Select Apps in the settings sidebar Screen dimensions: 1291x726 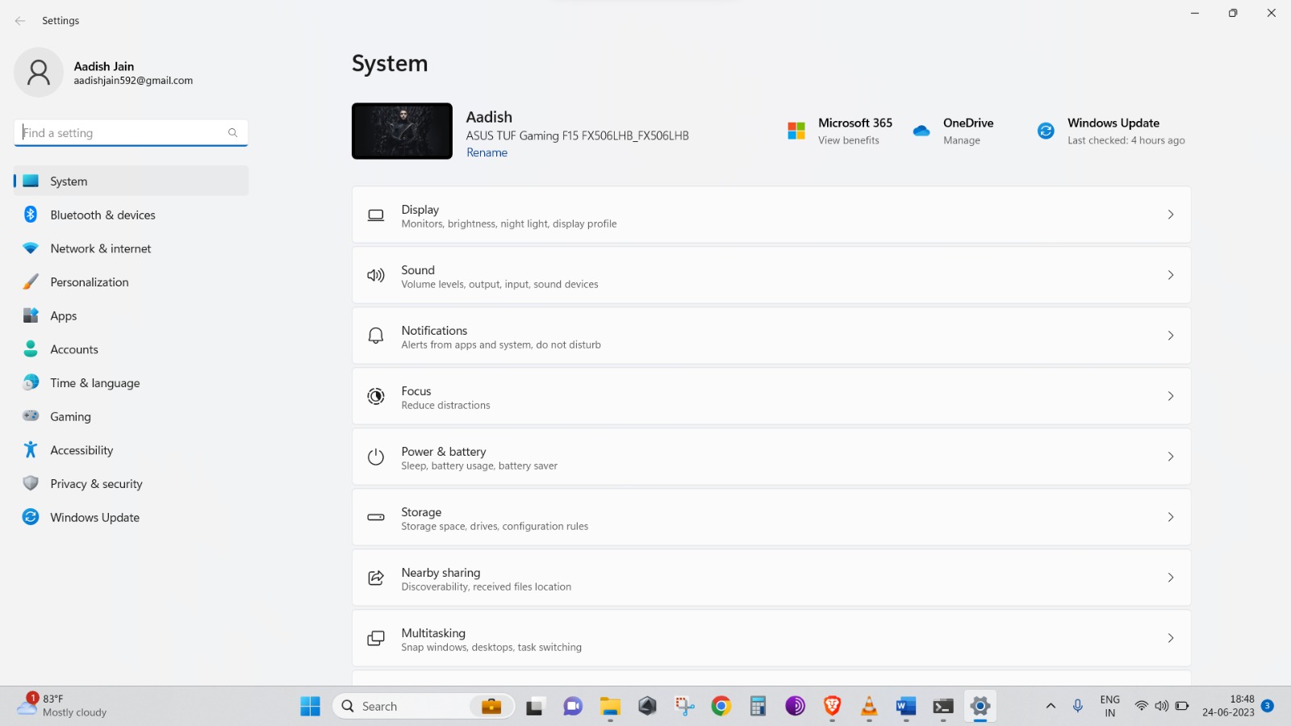(64, 316)
